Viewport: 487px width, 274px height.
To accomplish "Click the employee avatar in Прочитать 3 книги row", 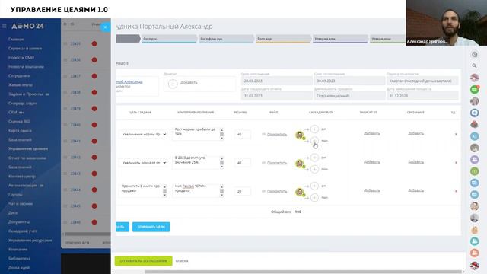I will coord(300,192).
